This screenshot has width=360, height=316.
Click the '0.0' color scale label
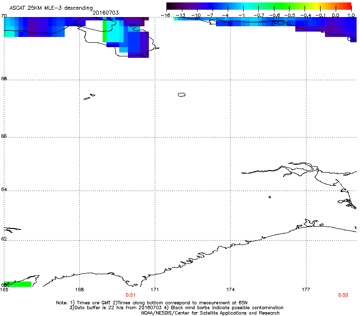pyautogui.click(x=336, y=16)
